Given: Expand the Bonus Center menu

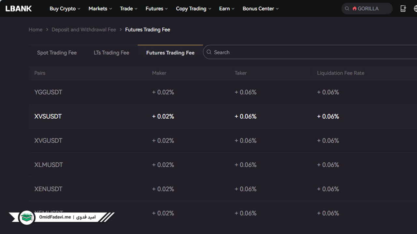Looking at the screenshot, I should tap(260, 9).
